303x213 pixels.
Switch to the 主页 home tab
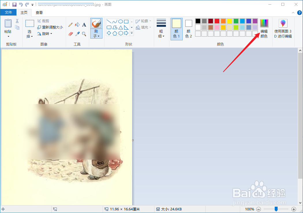click(x=24, y=13)
